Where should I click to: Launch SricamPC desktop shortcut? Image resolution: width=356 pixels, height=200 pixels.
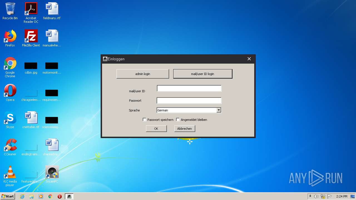[x=52, y=174]
